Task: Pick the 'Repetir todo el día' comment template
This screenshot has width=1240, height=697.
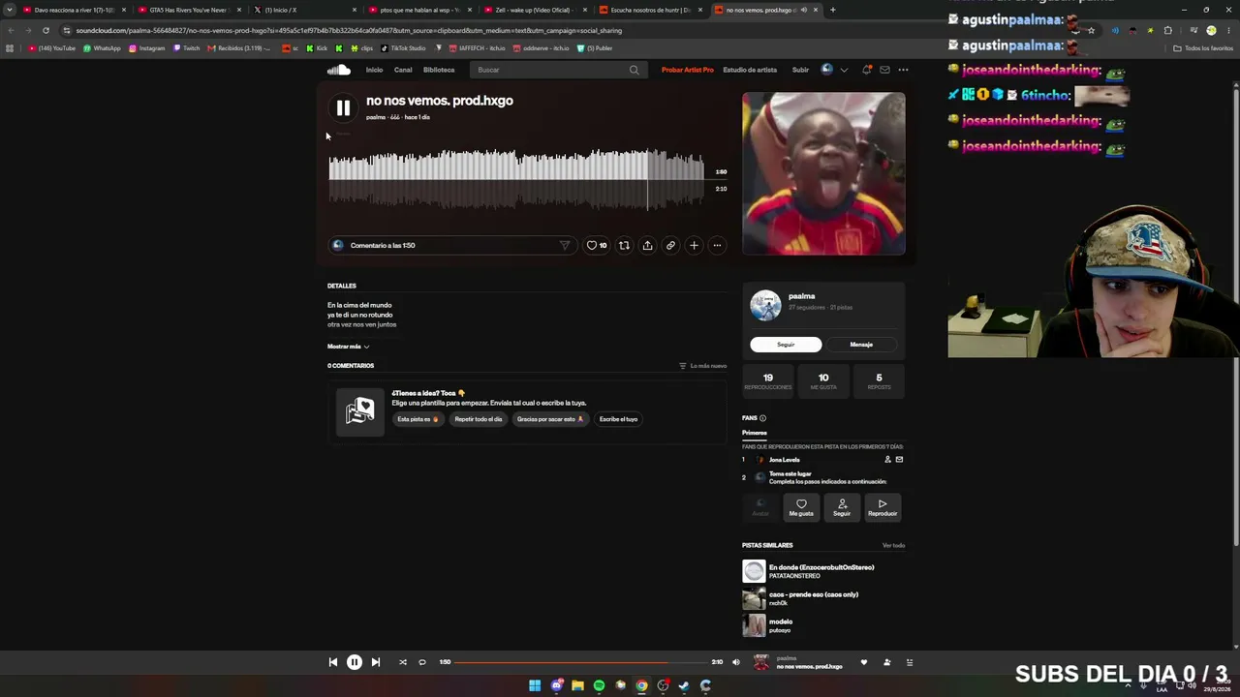Action: tap(479, 419)
